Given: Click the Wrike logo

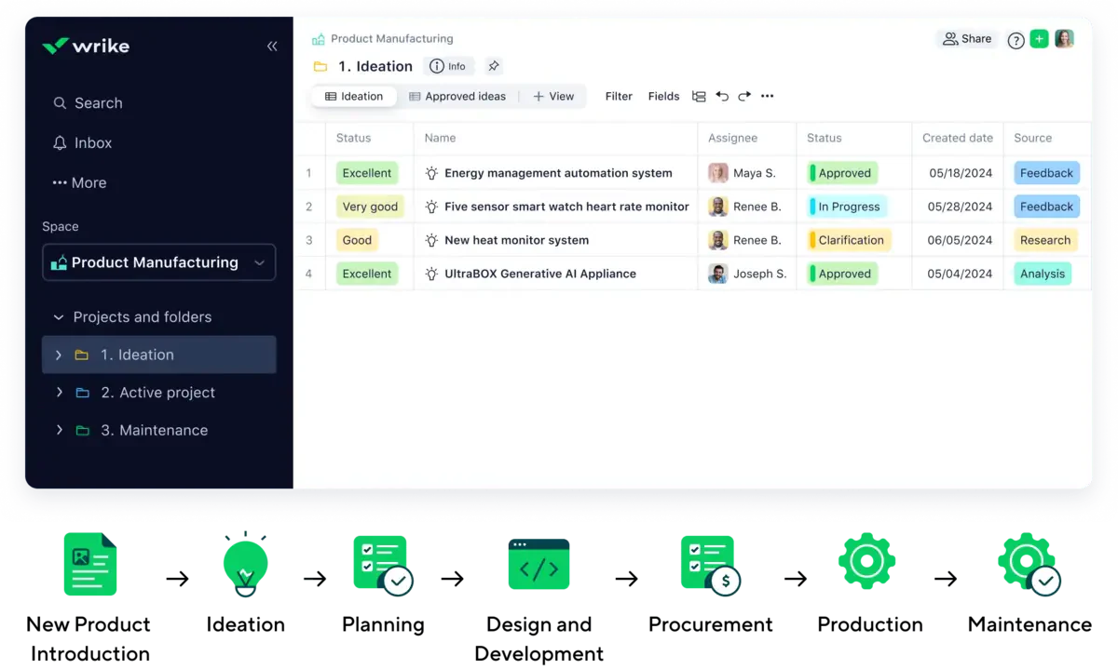Looking at the screenshot, I should click(x=86, y=46).
